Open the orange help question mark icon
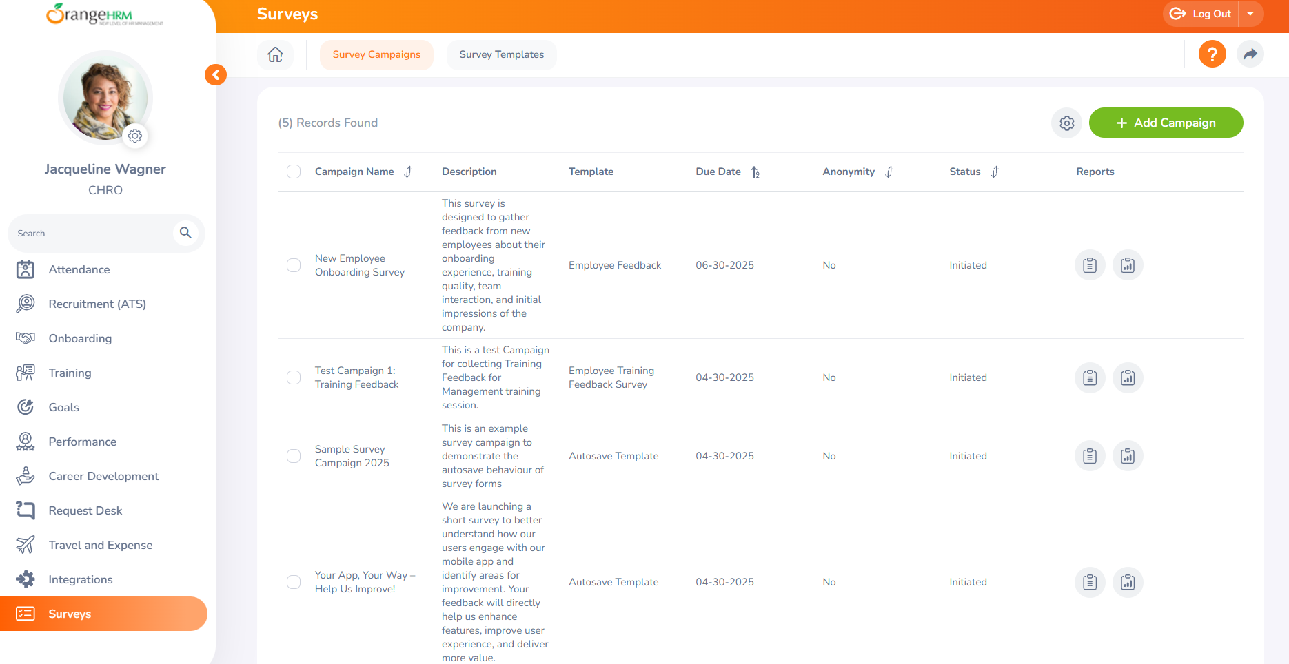Screen dimensions: 1289x664 pos(1212,54)
